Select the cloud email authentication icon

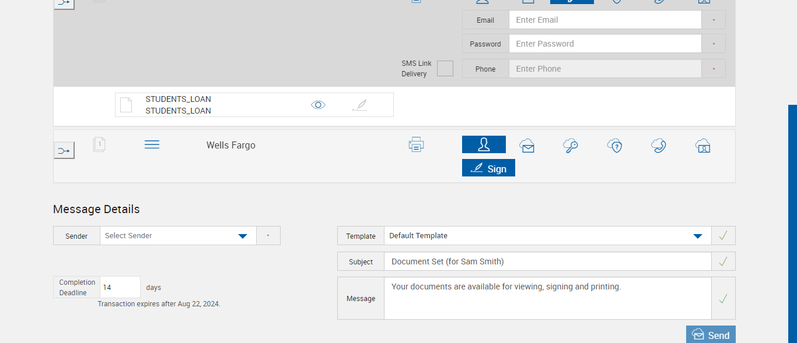click(x=527, y=146)
